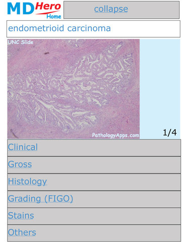Image resolution: width=185 pixels, height=242 pixels.
Task: Open the Grading (FIGO) section
Action: click(x=94, y=199)
